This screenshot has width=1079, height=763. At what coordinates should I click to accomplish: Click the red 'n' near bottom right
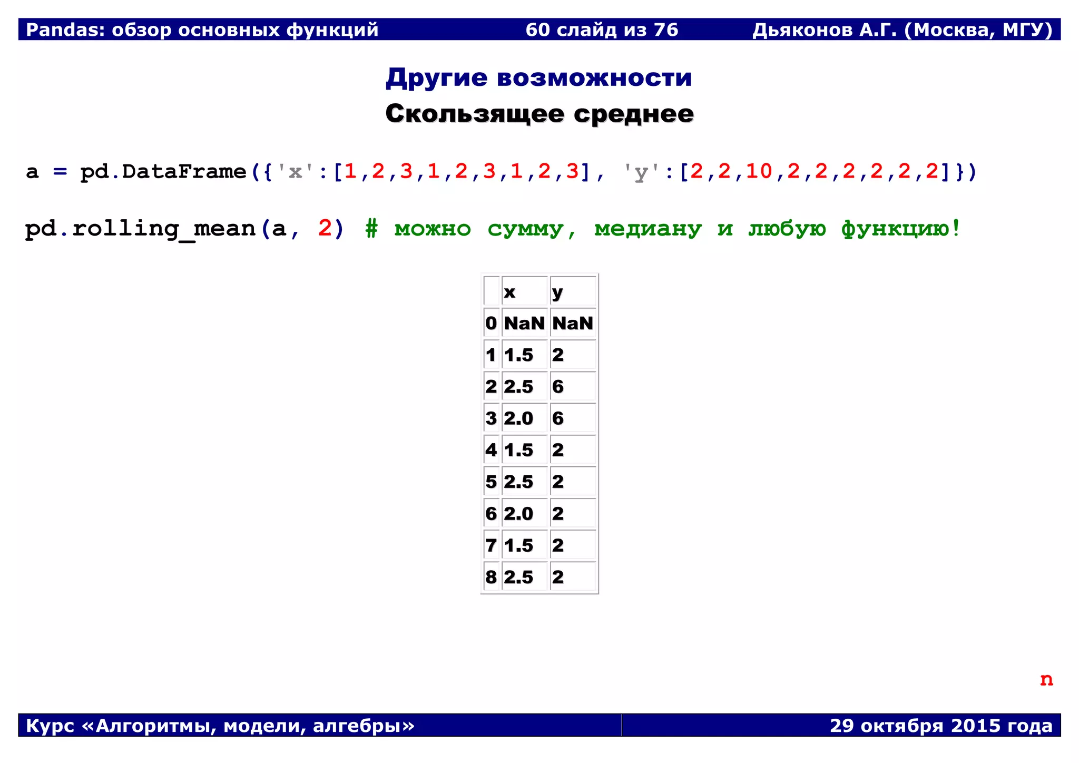point(1046,680)
